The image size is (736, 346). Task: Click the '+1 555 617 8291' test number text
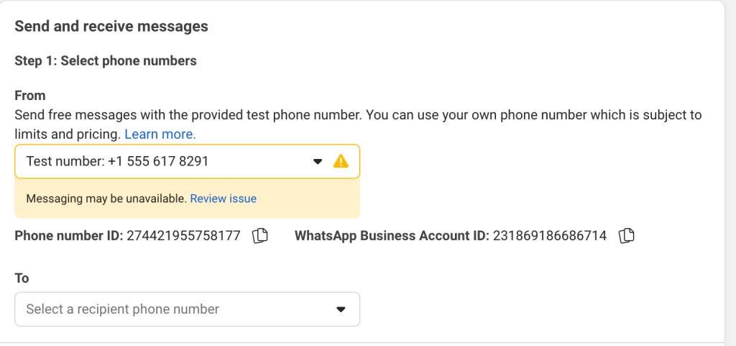(x=158, y=162)
